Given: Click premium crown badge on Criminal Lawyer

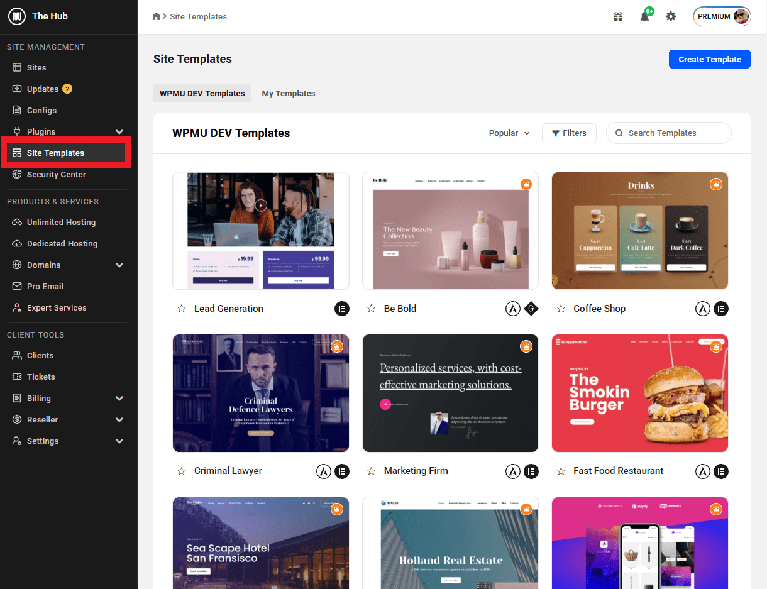Looking at the screenshot, I should (x=336, y=346).
